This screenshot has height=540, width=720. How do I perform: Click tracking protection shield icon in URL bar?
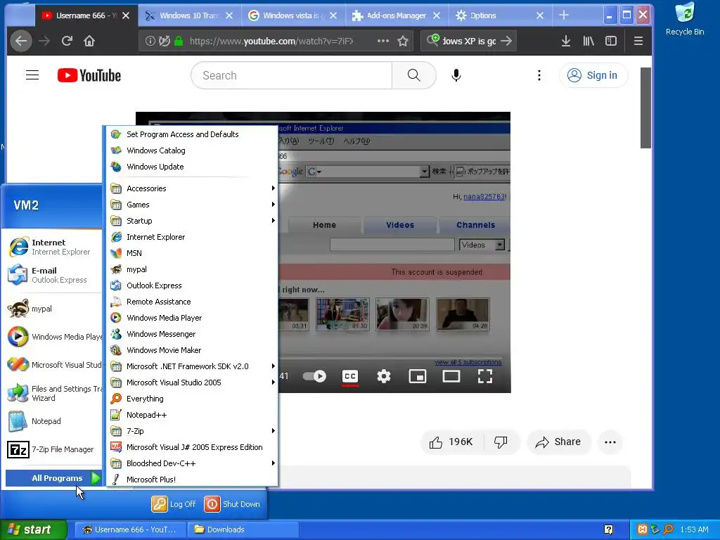165,41
